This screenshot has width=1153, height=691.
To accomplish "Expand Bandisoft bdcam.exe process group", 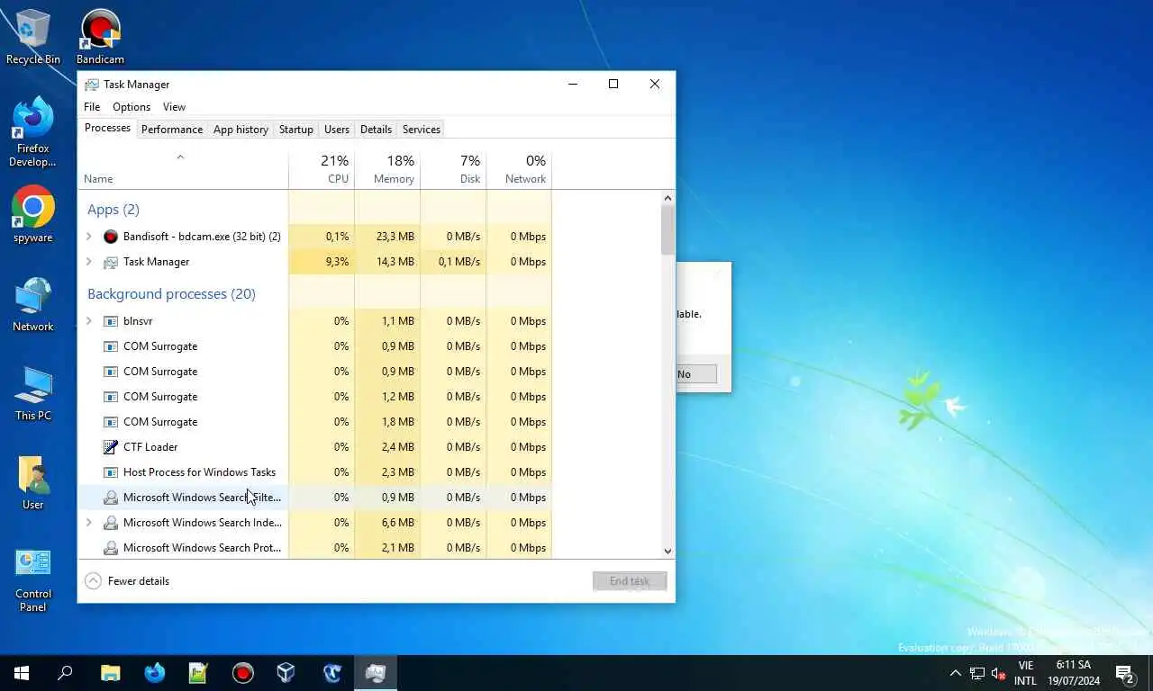I will tap(88, 237).
